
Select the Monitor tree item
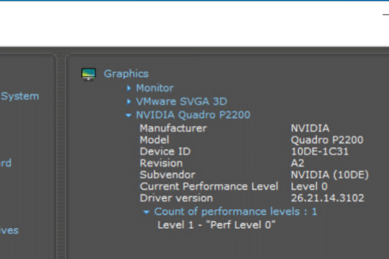[155, 88]
